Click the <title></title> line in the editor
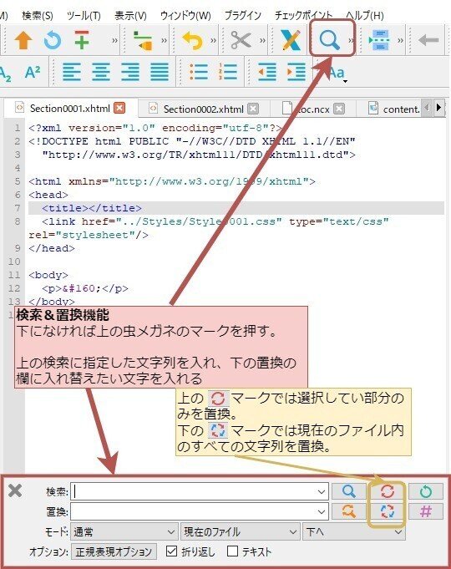Image resolution: width=451 pixels, height=569 pixels. 236,208
